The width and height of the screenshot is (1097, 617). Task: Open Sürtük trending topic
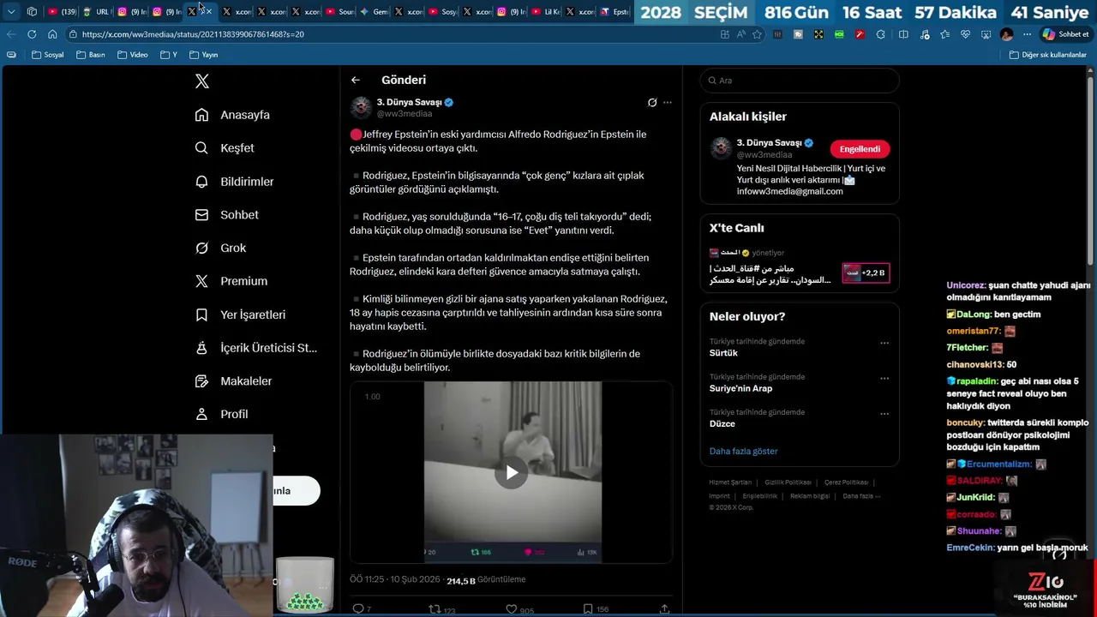(x=723, y=353)
